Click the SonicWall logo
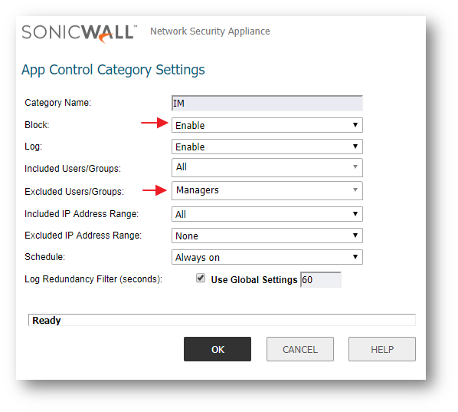The height and width of the screenshot is (412, 458). click(x=79, y=33)
